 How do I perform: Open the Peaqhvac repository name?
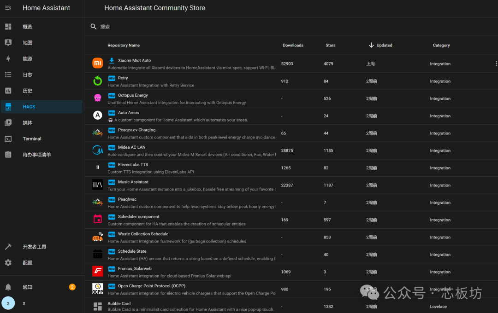pyautogui.click(x=127, y=199)
